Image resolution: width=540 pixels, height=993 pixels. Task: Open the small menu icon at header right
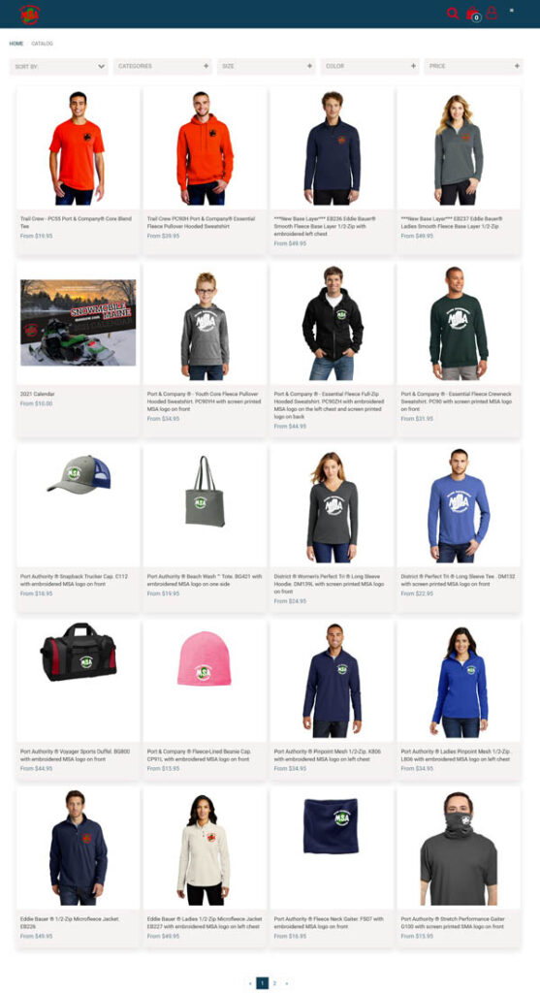512,10
